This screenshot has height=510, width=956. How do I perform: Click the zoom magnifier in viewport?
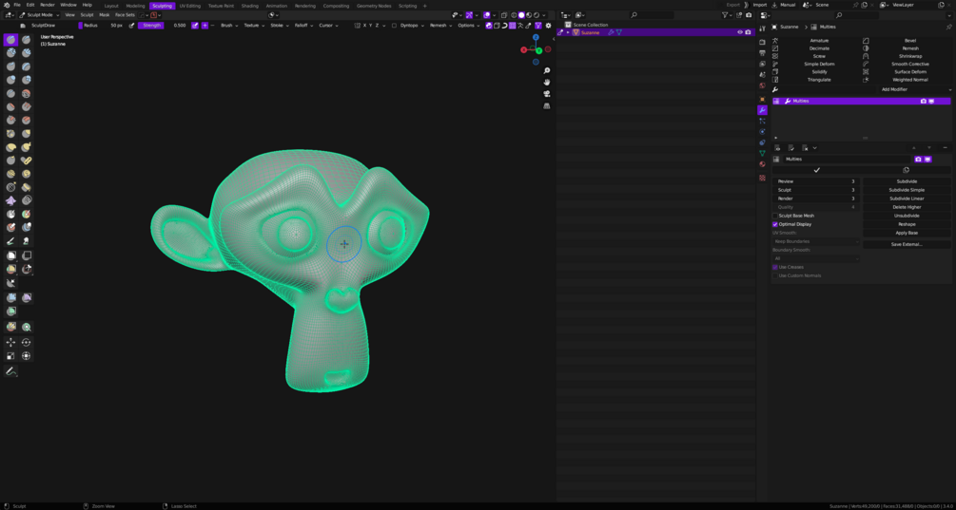547,71
